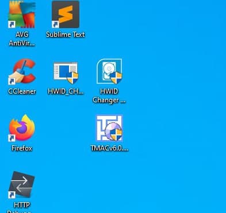Click the "Firefox" label text
The image size is (226, 213).
22,148
